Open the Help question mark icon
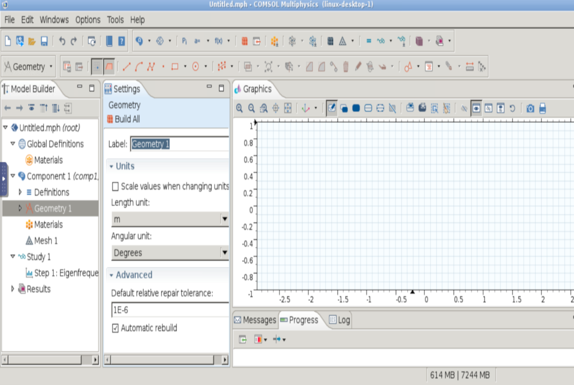 121,41
